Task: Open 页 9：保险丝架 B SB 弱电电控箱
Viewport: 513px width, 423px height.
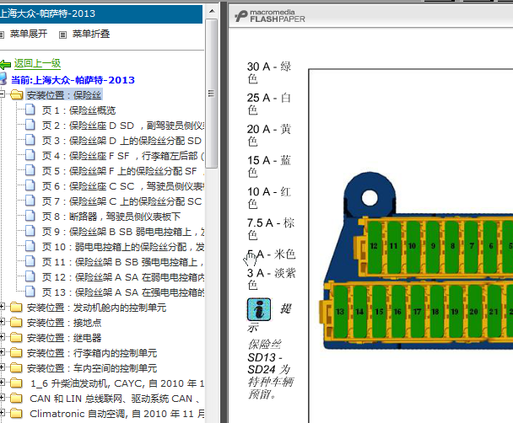Action: coord(123,232)
